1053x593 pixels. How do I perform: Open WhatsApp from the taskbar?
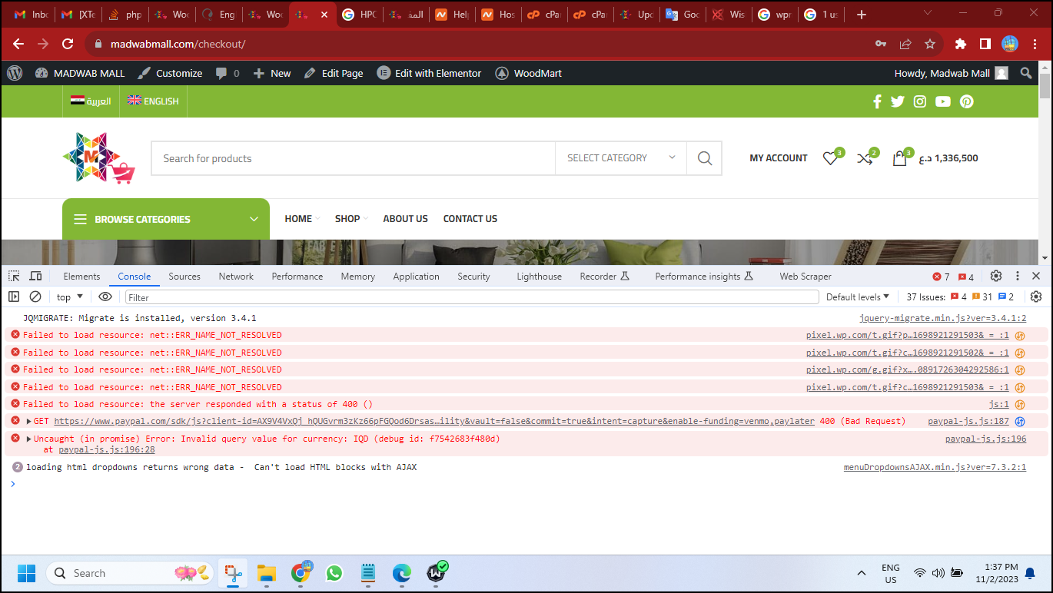[334, 573]
